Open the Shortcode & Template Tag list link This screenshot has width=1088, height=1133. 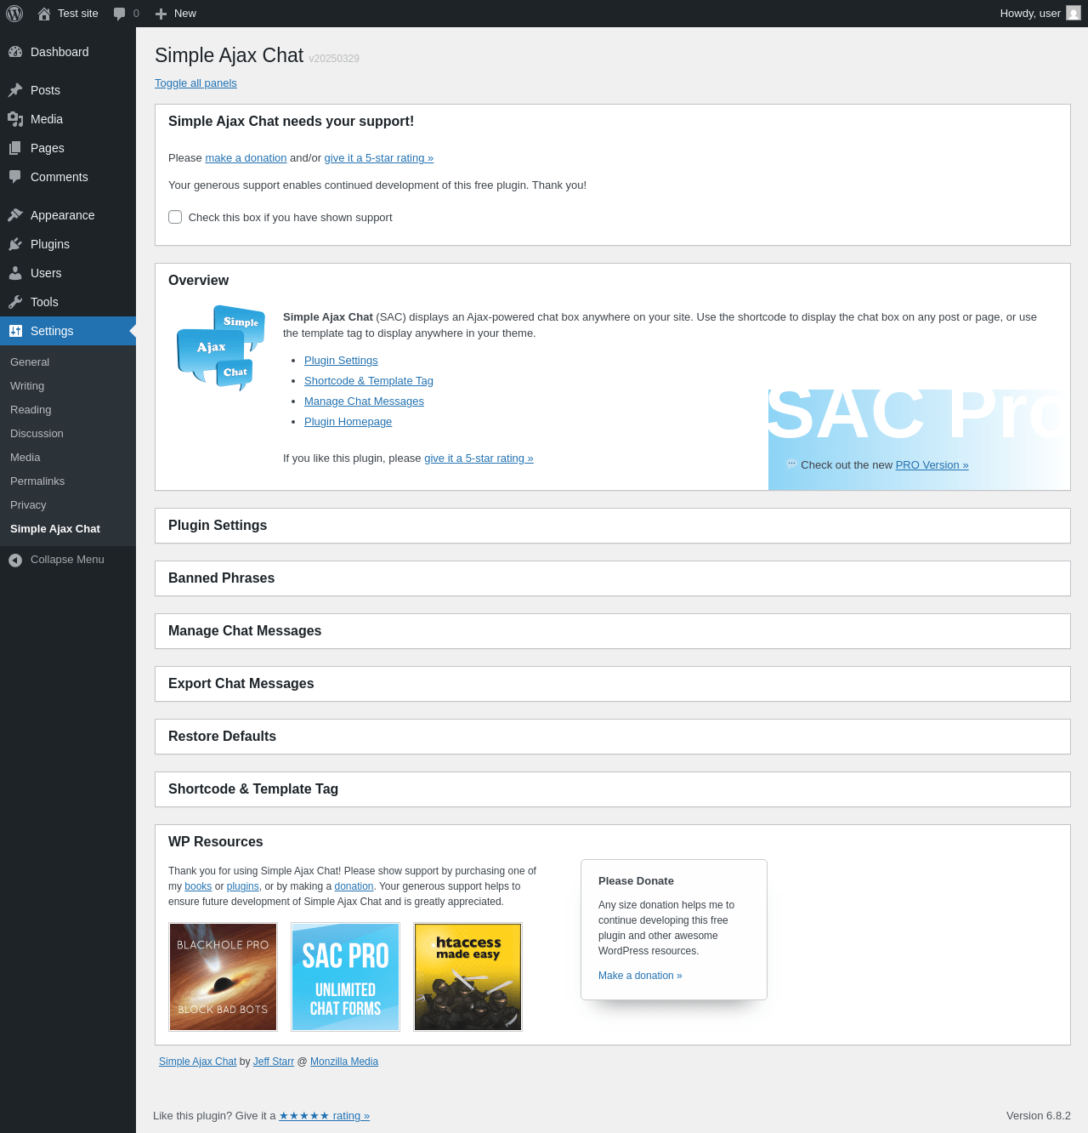click(x=369, y=381)
